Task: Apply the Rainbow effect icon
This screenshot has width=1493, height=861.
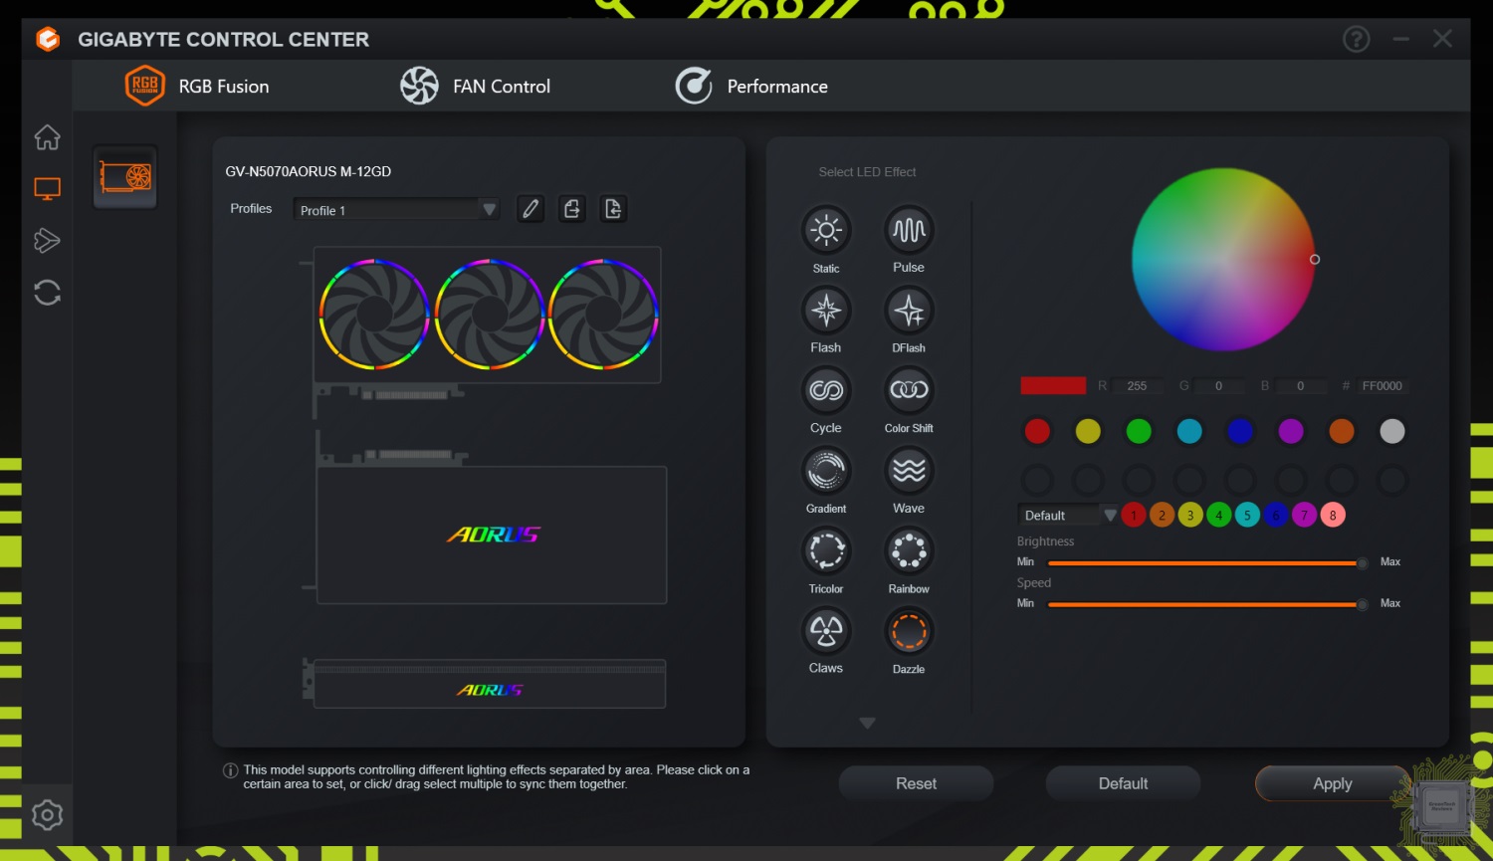Action: (x=909, y=550)
